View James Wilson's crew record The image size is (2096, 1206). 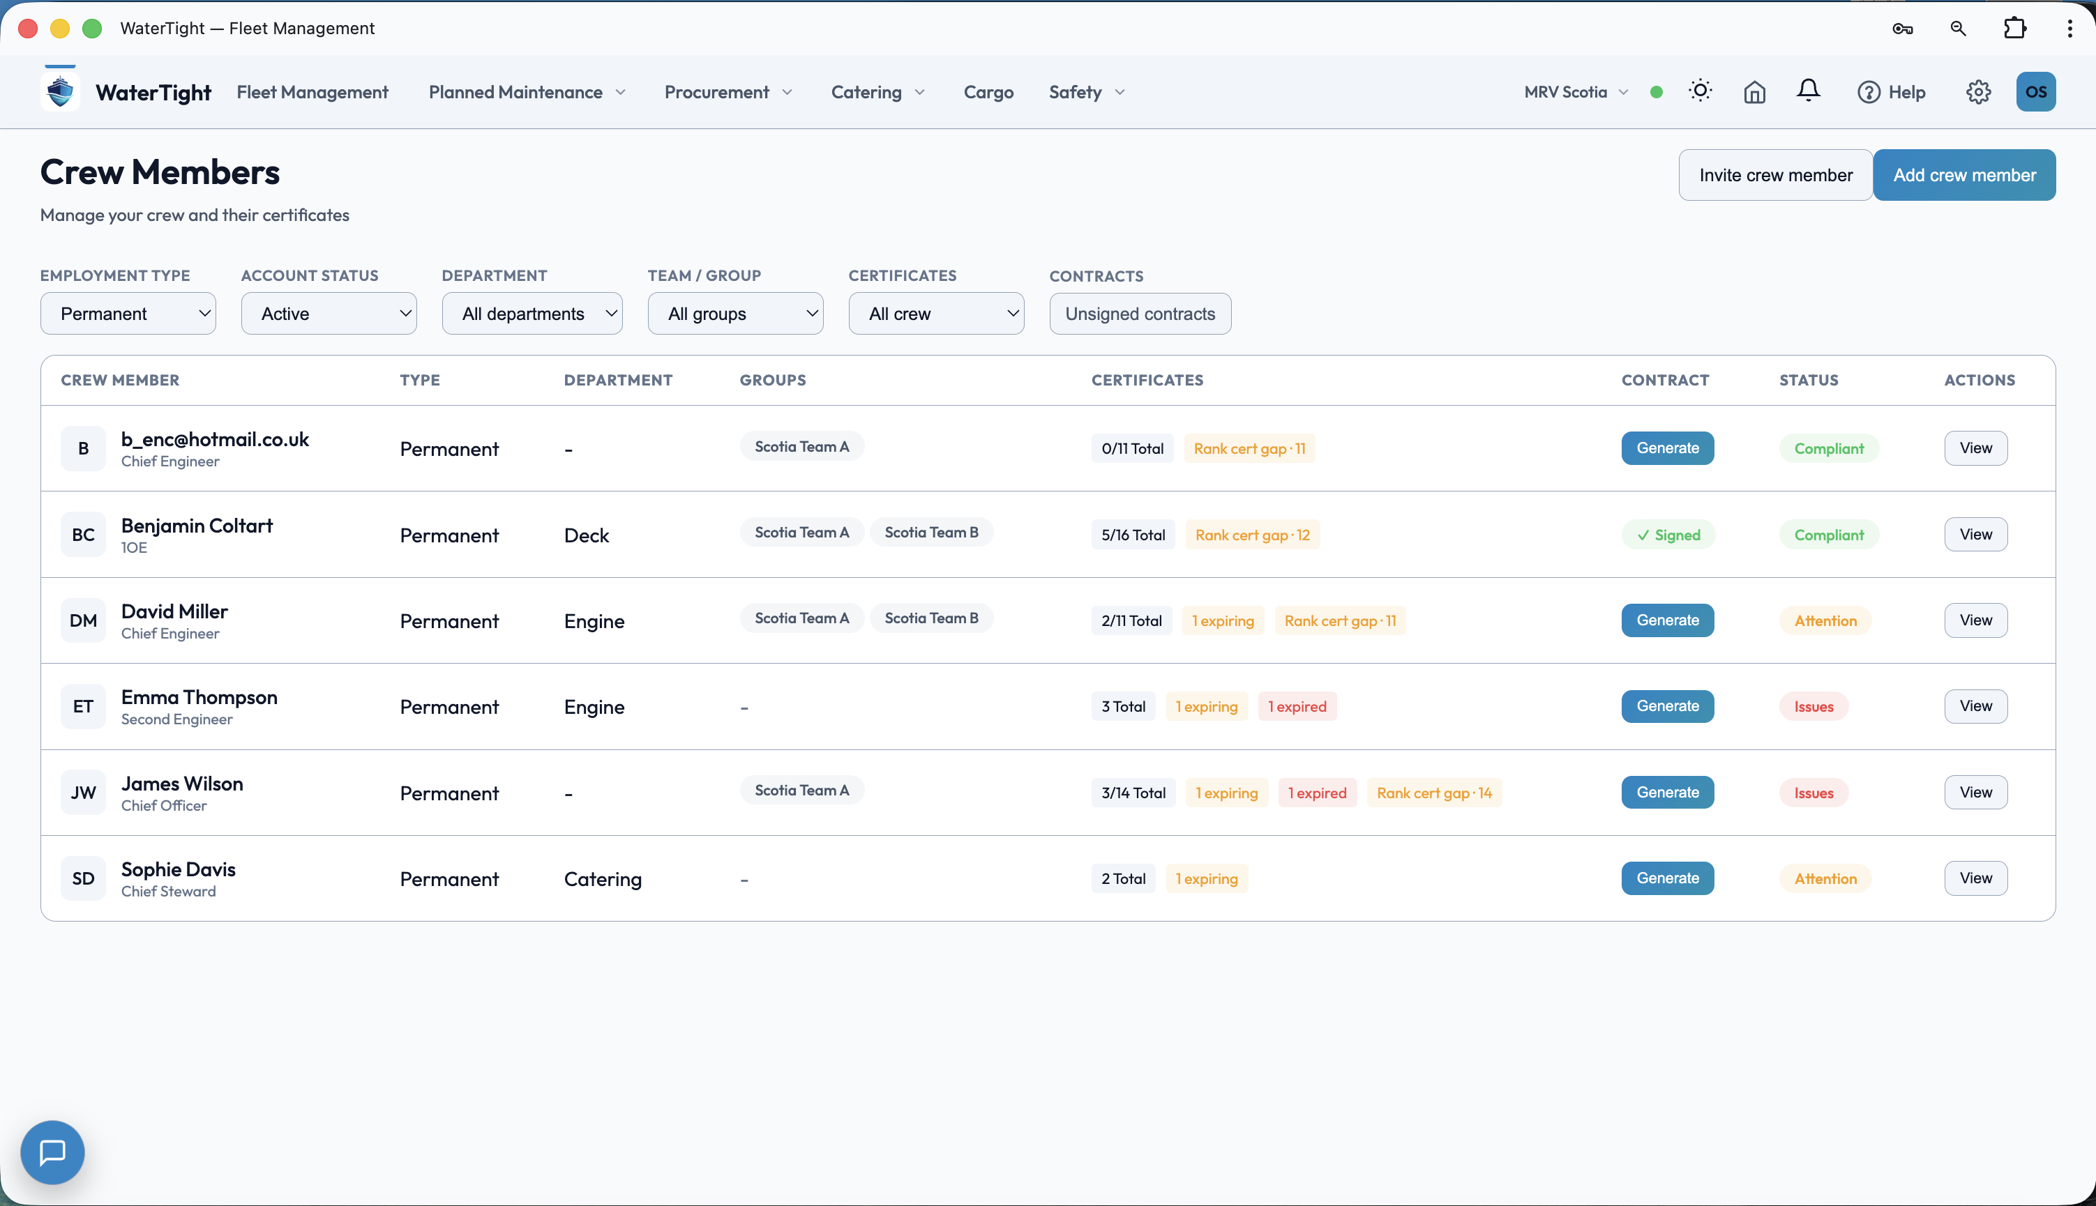[x=1976, y=793]
